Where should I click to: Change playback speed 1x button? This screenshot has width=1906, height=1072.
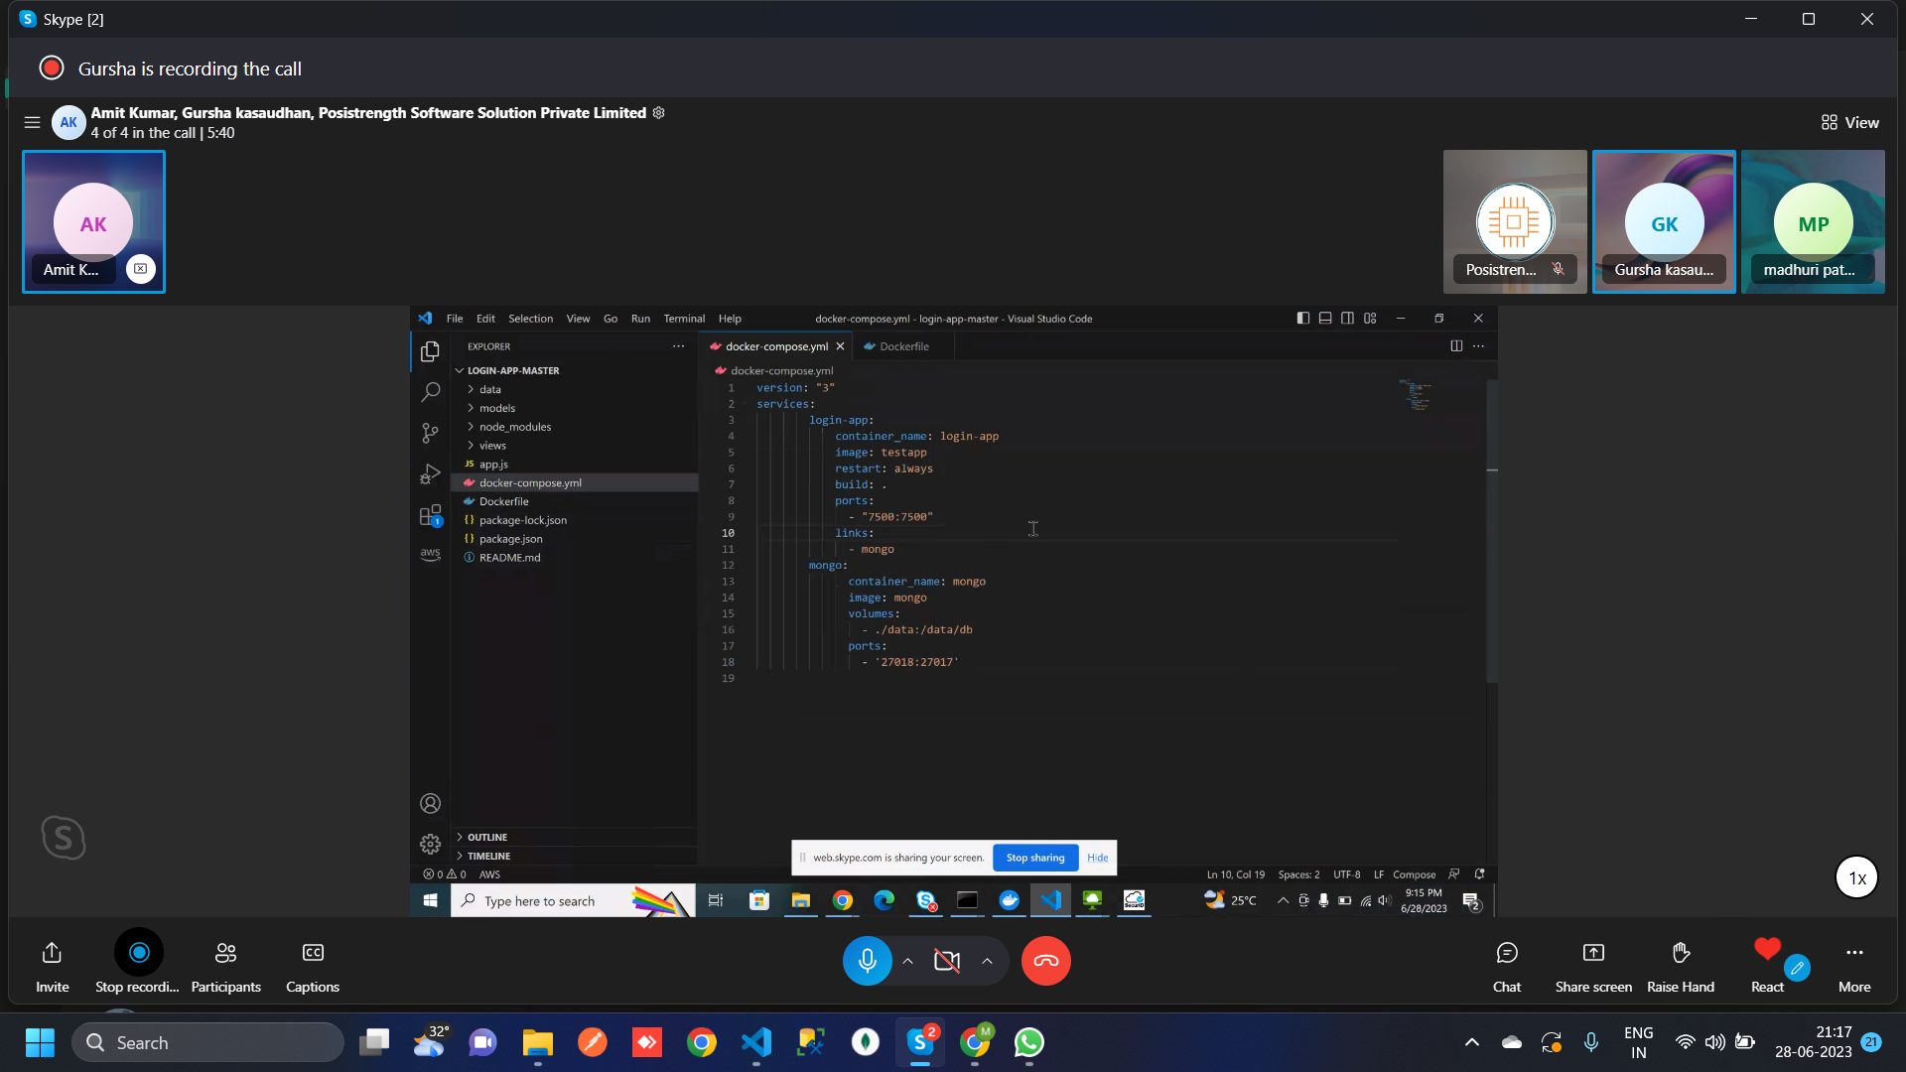pos(1856,877)
